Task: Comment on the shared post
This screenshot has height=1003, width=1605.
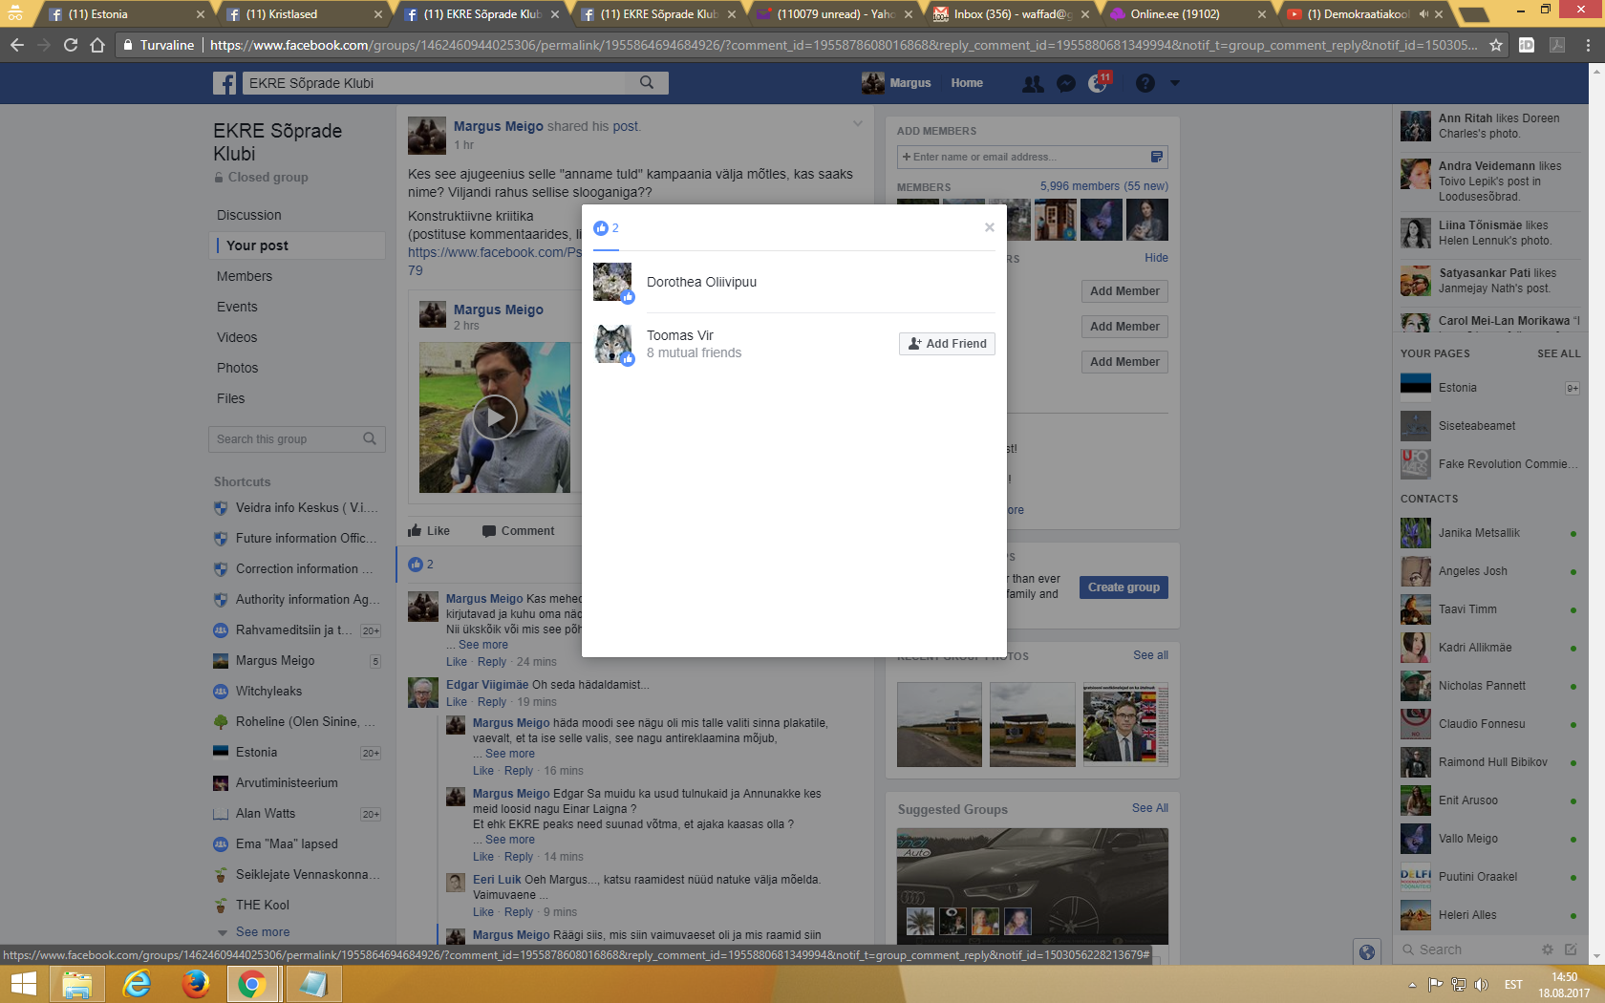Action: coord(519,531)
